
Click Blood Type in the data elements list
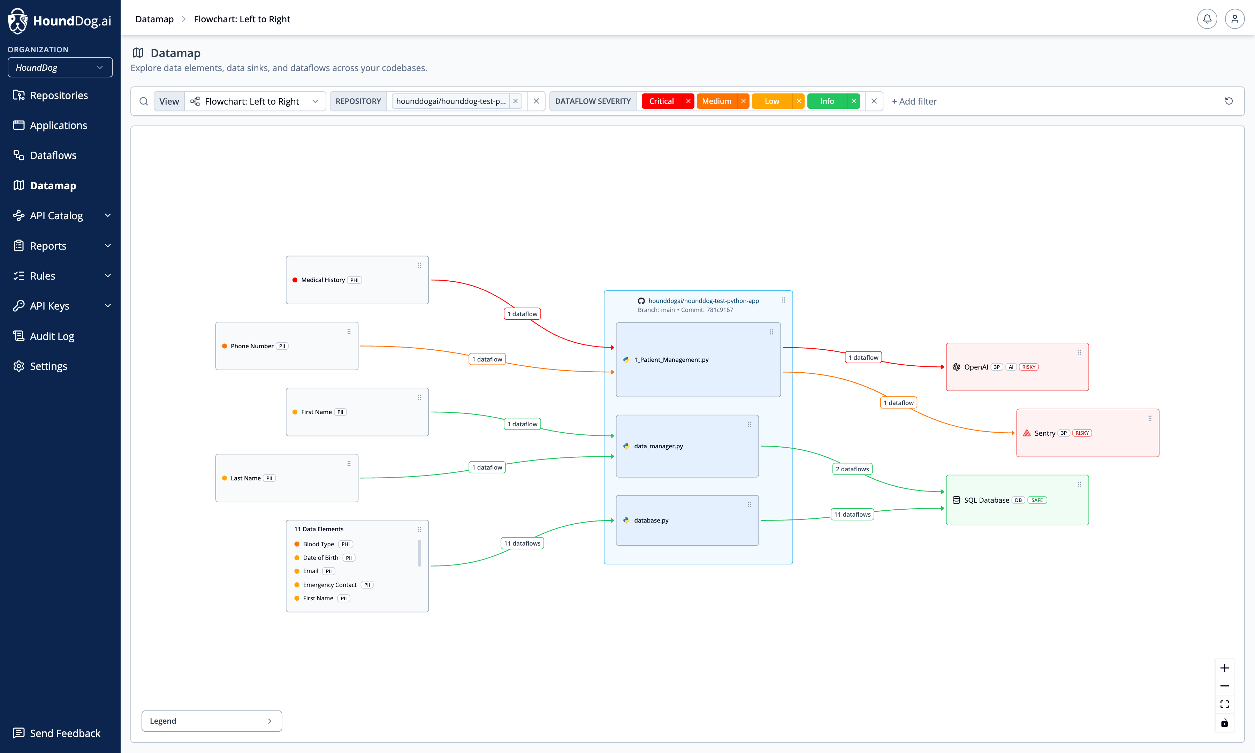(318, 544)
